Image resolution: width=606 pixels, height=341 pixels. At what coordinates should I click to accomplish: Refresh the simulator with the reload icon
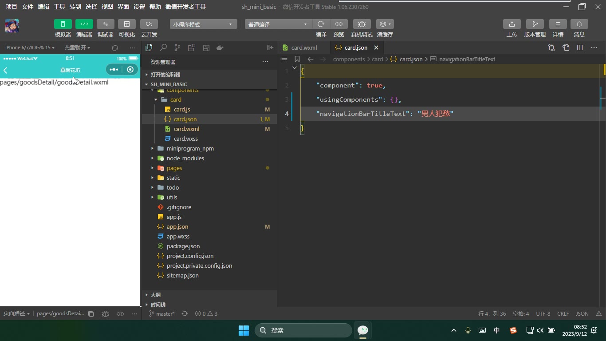[x=115, y=48]
